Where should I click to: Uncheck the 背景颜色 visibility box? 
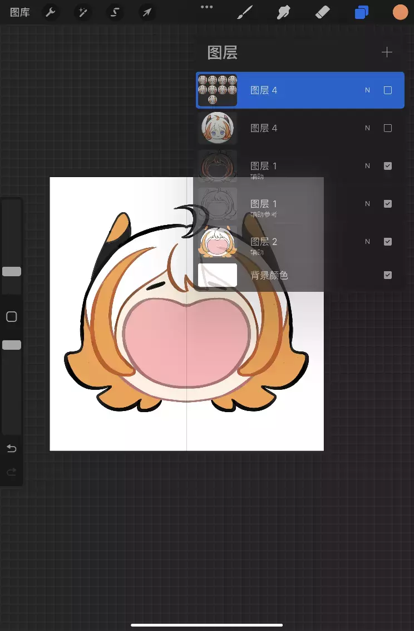387,275
